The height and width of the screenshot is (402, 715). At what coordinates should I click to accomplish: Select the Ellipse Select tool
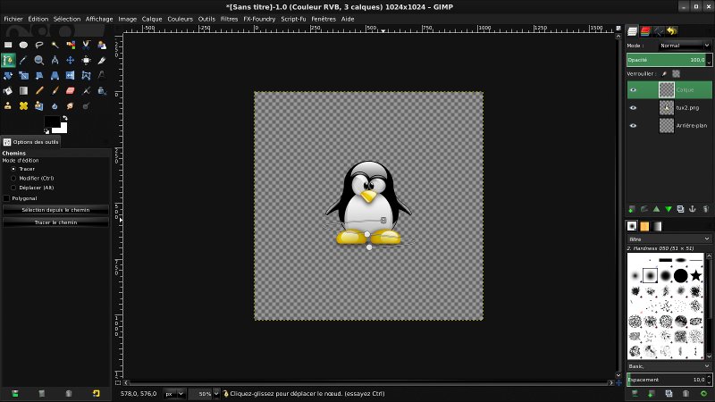[x=24, y=45]
